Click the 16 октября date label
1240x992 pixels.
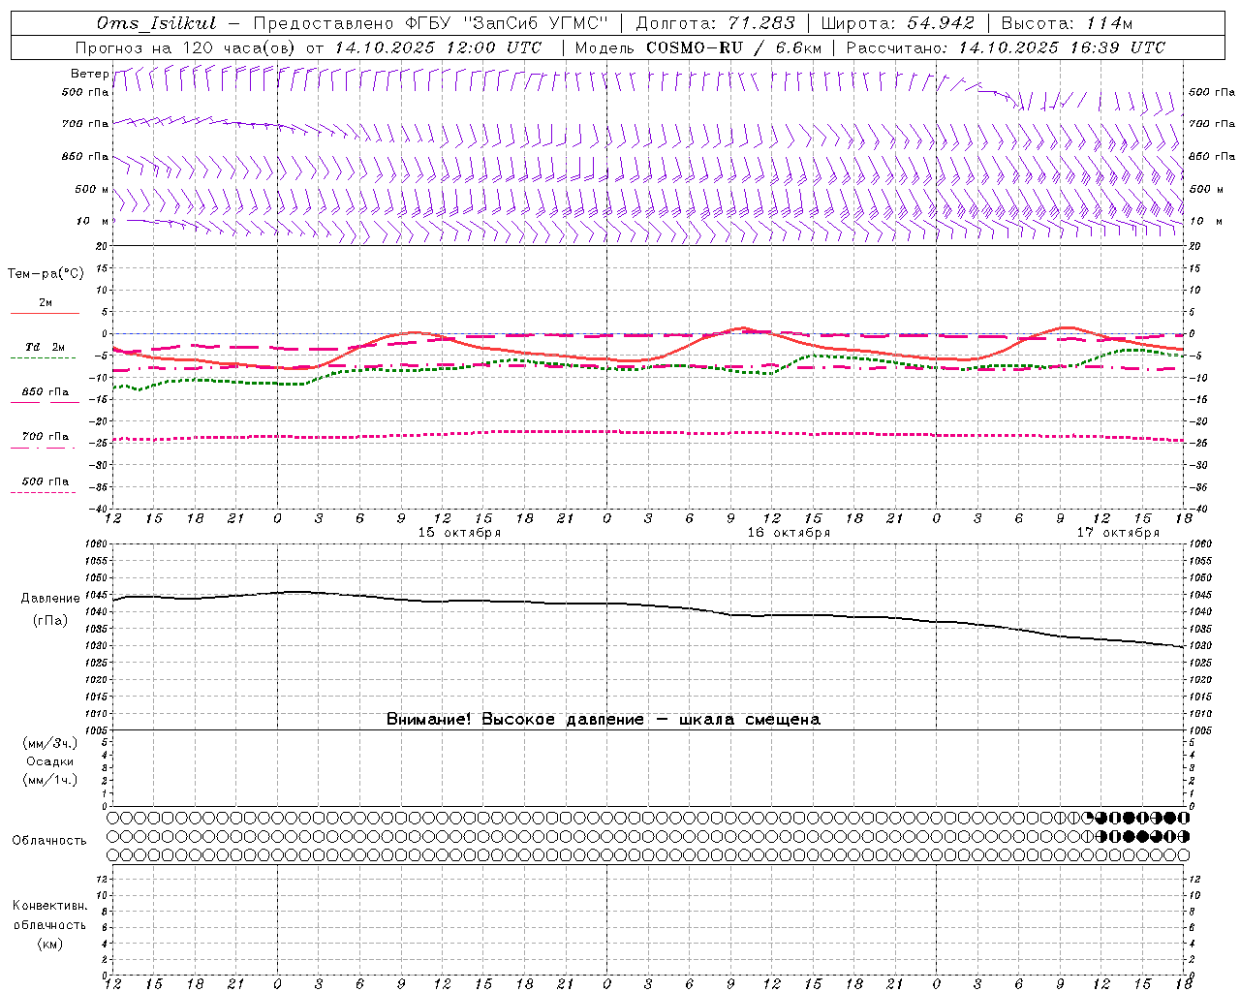click(x=789, y=533)
